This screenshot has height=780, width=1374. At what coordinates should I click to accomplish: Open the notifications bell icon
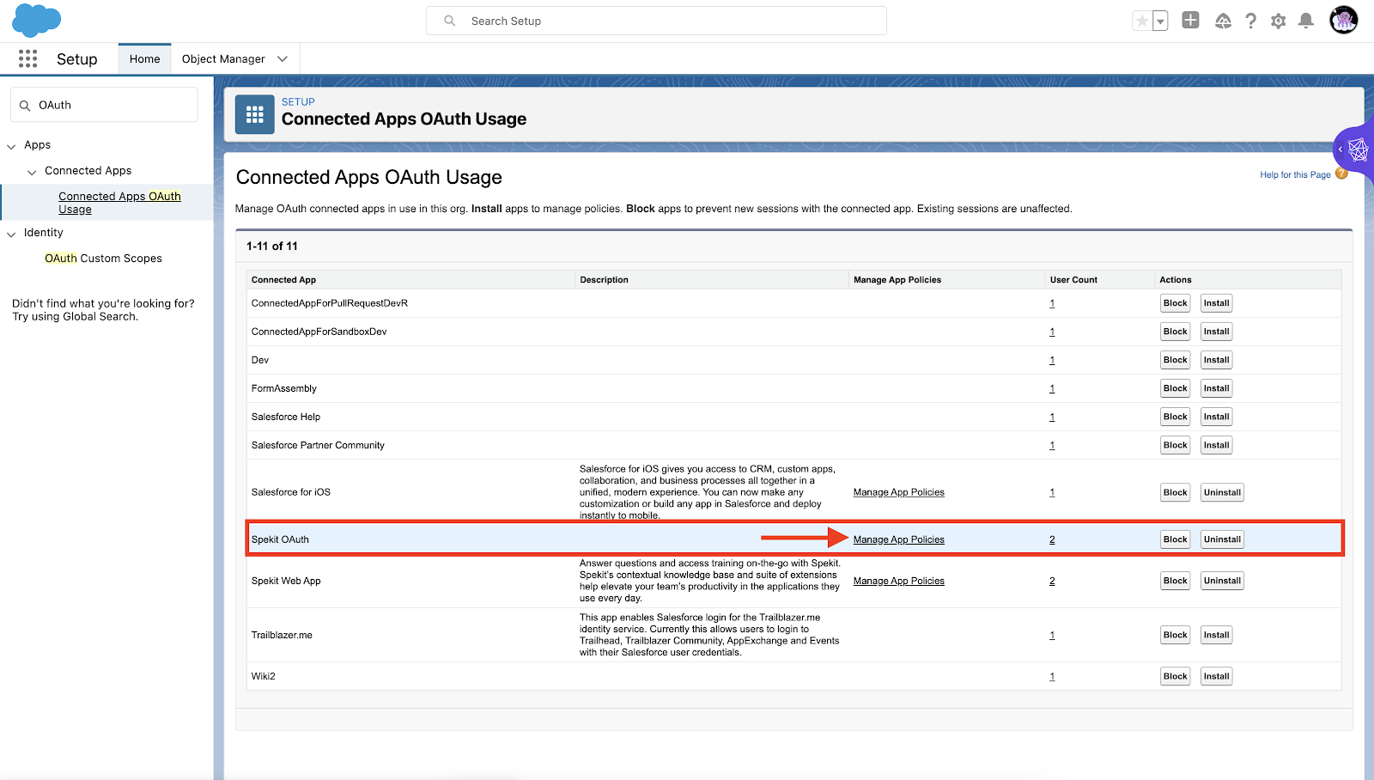[1306, 21]
